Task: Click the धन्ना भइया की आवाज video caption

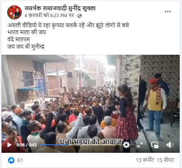Action: pyautogui.click(x=91, y=142)
